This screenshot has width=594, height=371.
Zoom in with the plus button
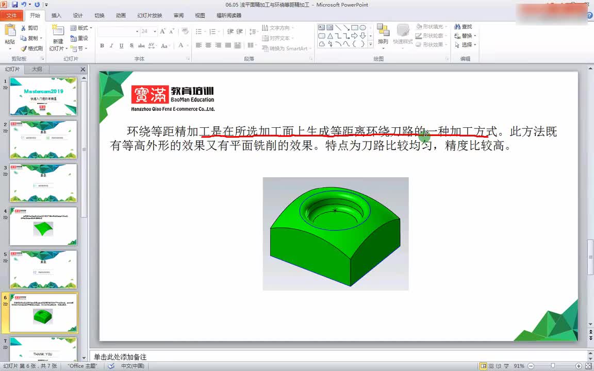(579, 366)
